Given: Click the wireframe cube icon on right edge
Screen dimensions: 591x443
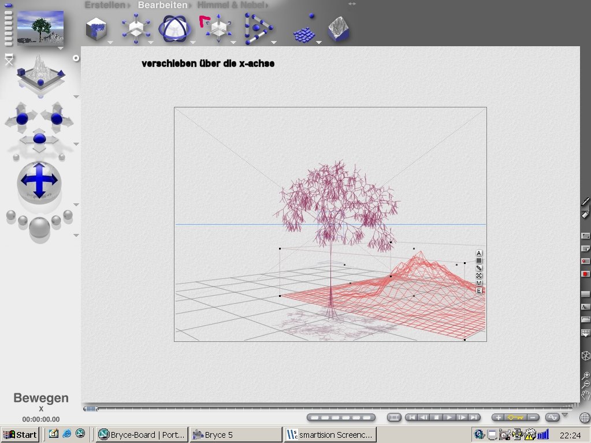Looking at the screenshot, I should (585, 356).
